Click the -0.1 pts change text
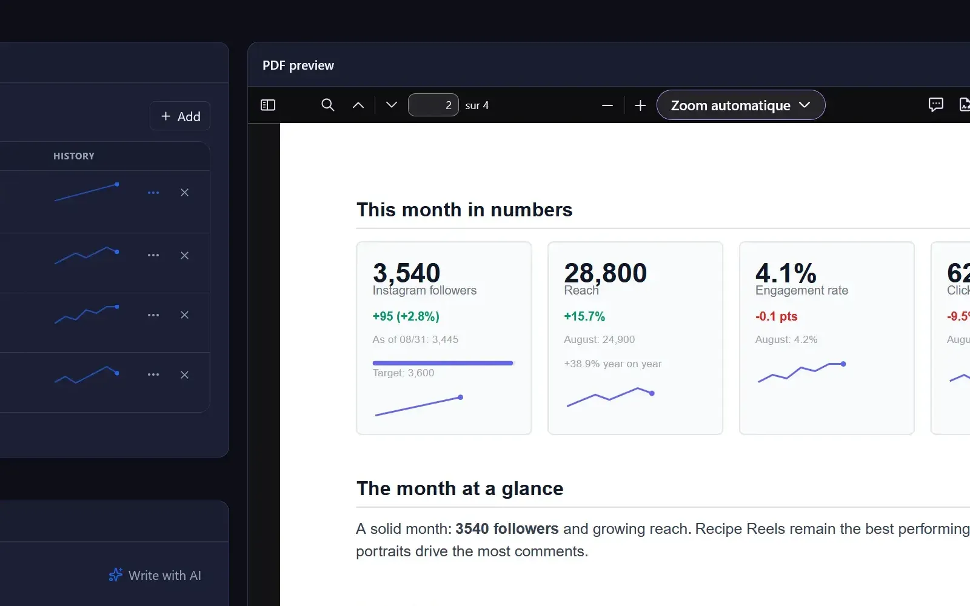 [x=776, y=316]
